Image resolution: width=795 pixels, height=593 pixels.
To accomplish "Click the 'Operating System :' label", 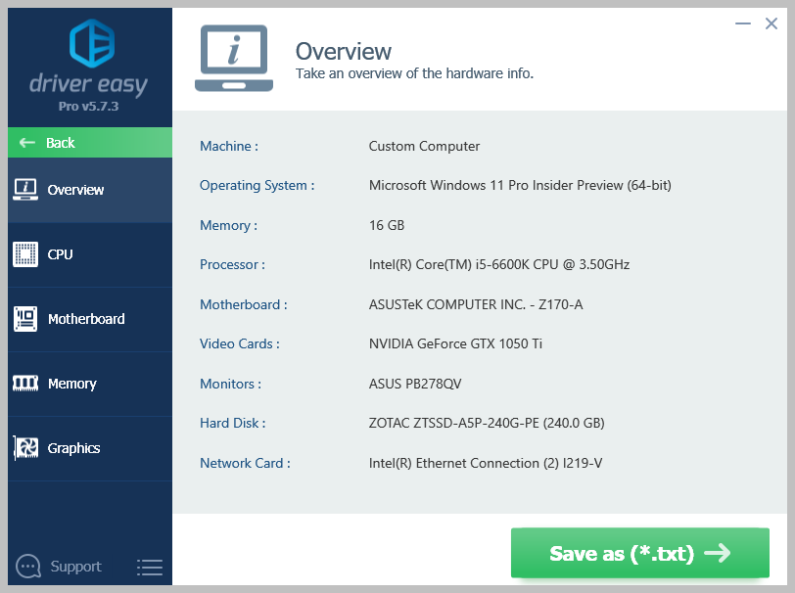I will tap(257, 186).
